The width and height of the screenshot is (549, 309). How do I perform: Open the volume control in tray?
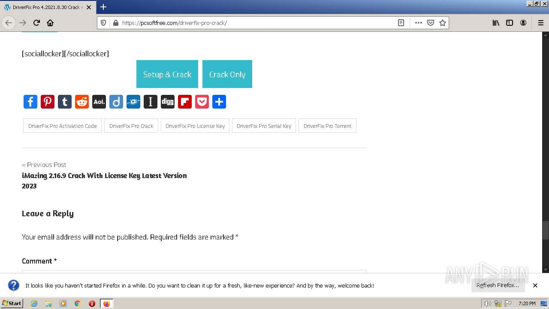pos(487,303)
